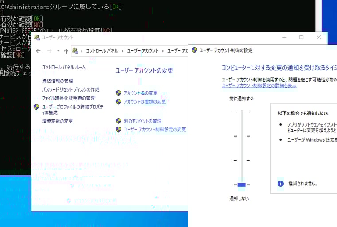Image resolution: width=337 pixels, height=227 pixels.
Task: Click 以下の場合でも通知しない heading text
Action: click(303, 113)
